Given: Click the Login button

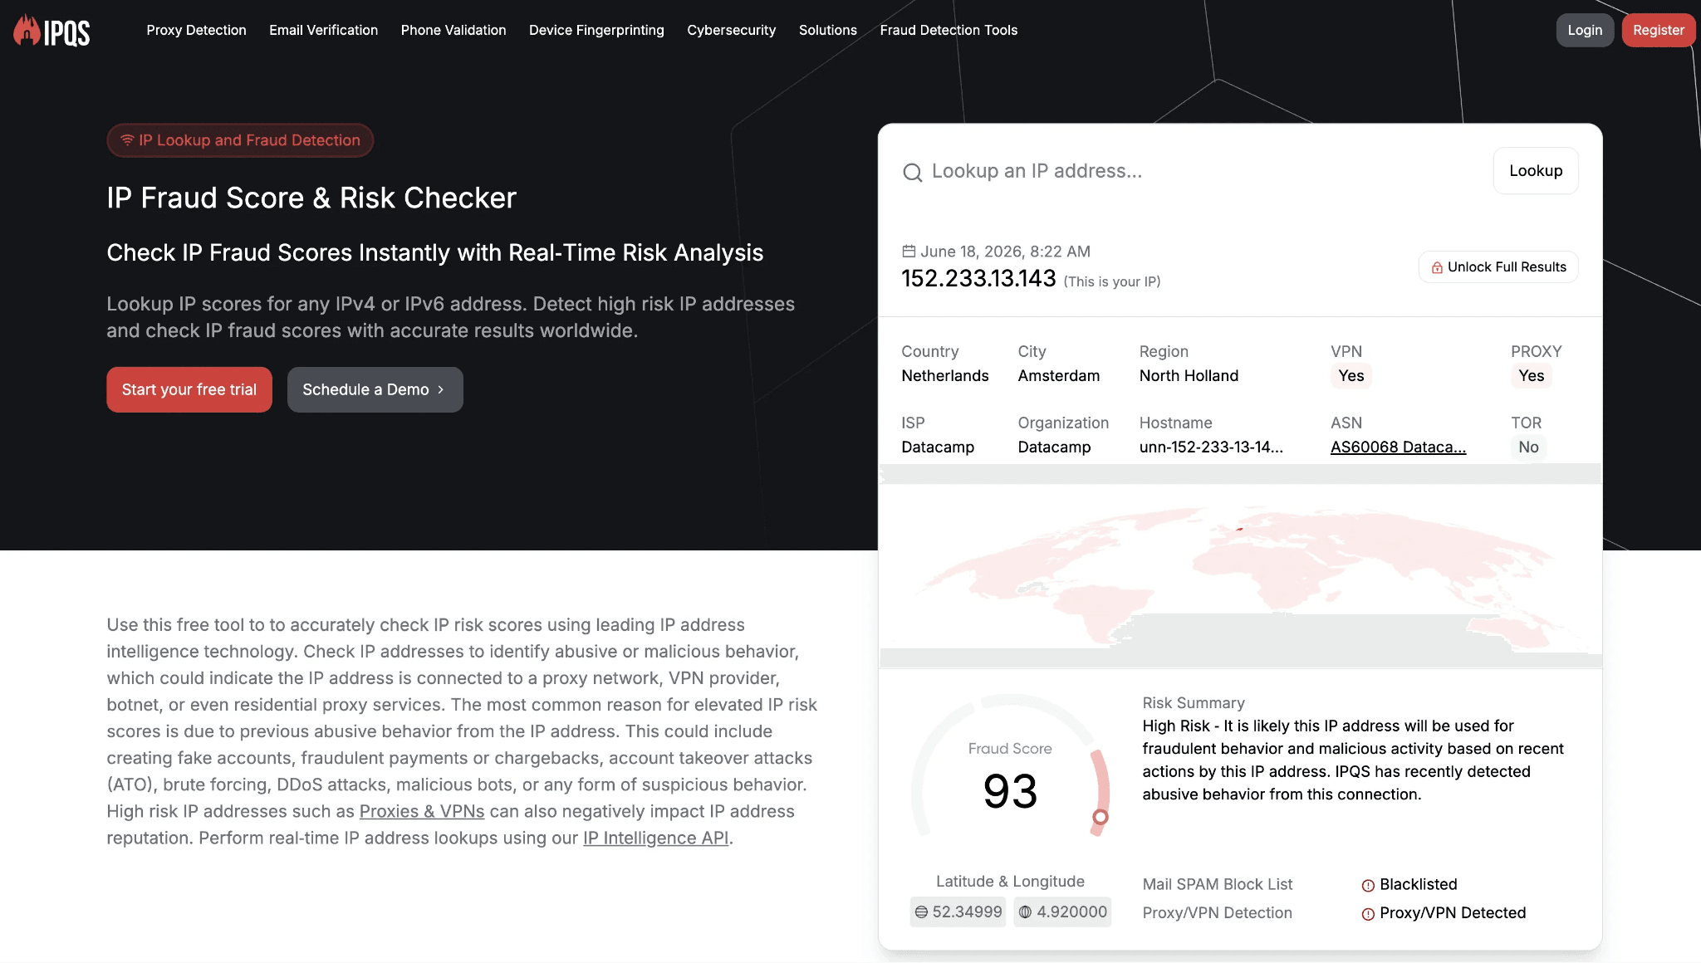Looking at the screenshot, I should tap(1585, 30).
